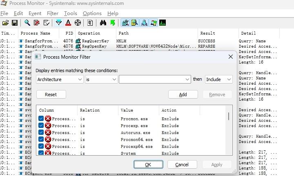Click the registry icon beside RegOpenKey
The height and width of the screenshot is (176, 294).
point(78,46)
